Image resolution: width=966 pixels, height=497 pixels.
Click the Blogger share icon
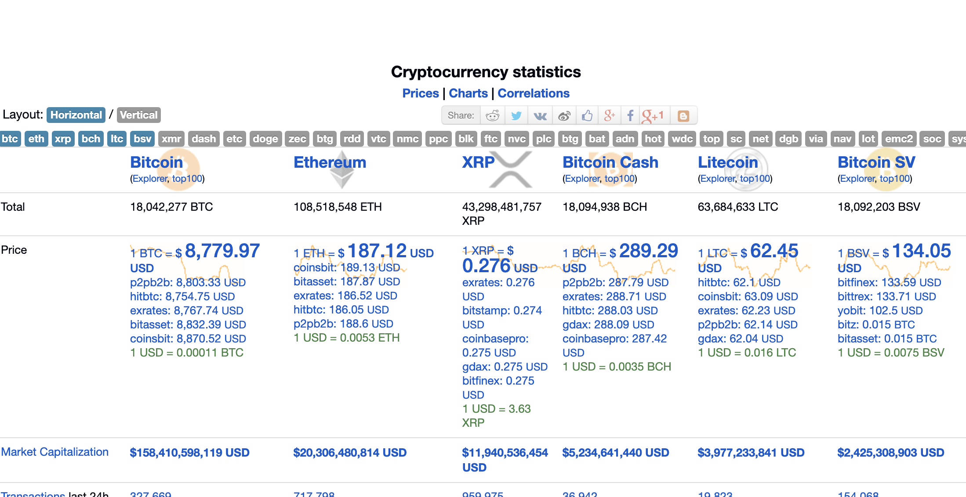685,115
